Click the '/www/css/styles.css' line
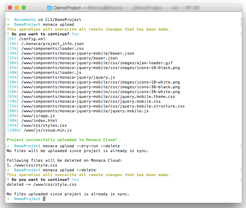The image size is (246, 208). click(x=37, y=125)
